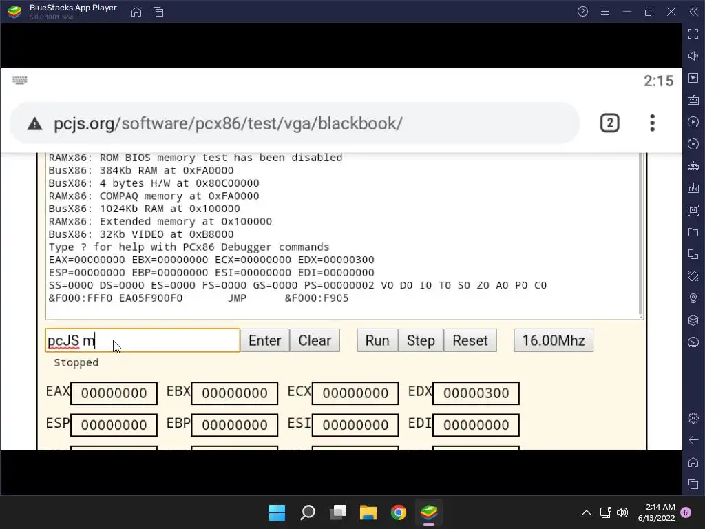This screenshot has width=705, height=529.
Task: Click the Reset button
Action: (x=470, y=340)
